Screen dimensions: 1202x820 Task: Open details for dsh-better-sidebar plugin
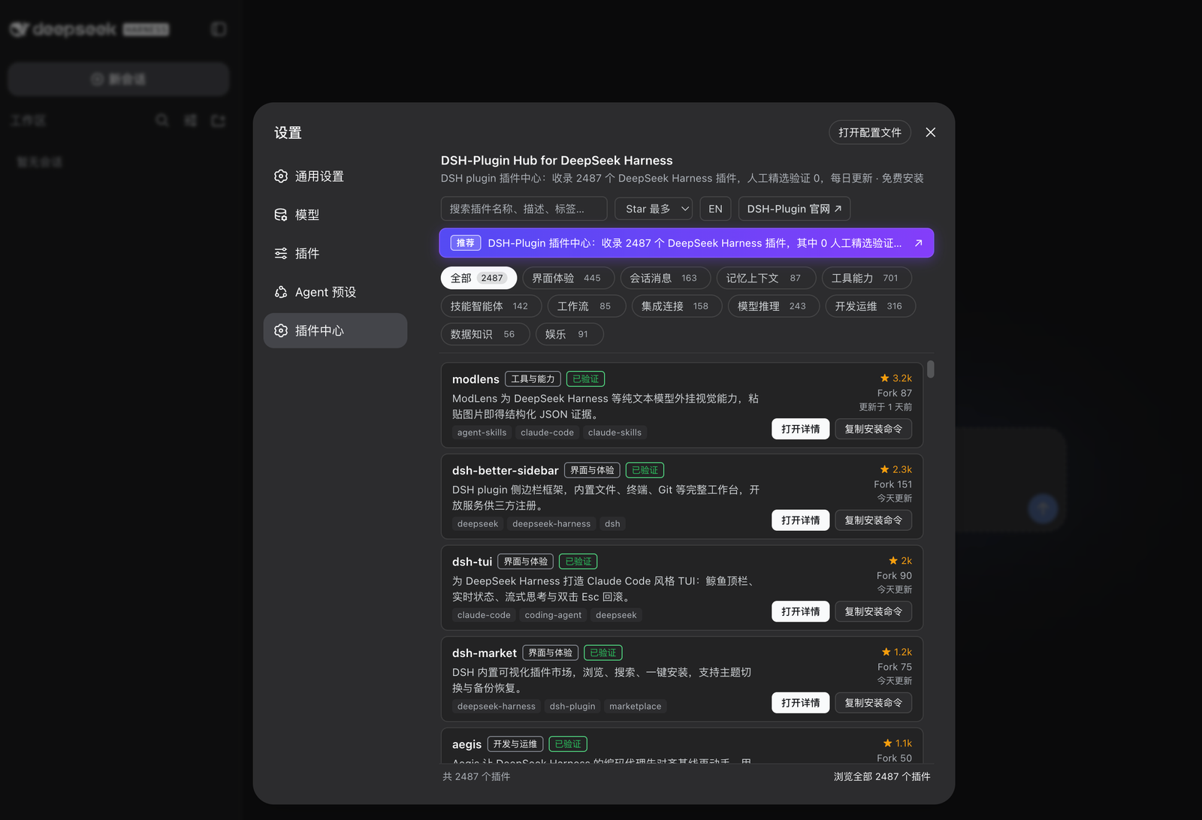pos(800,520)
